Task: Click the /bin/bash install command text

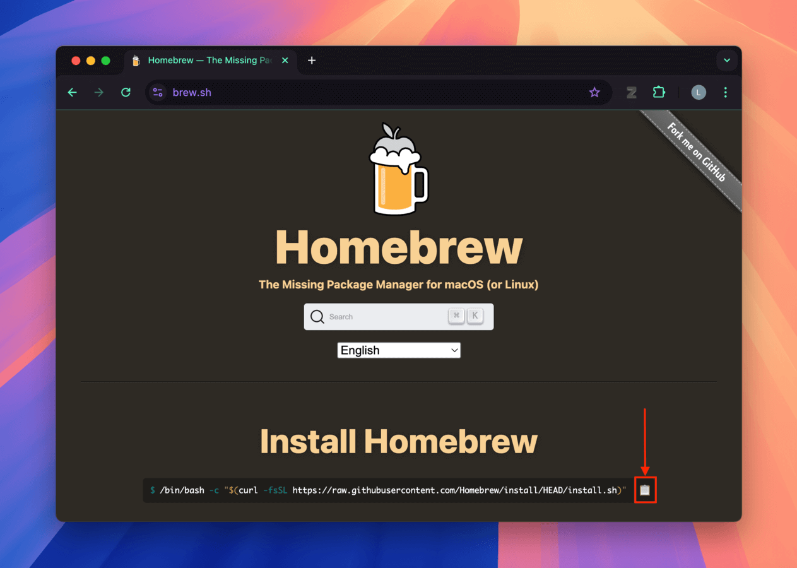Action: tap(388, 490)
